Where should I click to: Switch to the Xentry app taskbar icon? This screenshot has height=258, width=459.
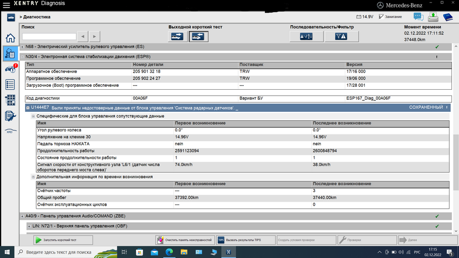228,252
